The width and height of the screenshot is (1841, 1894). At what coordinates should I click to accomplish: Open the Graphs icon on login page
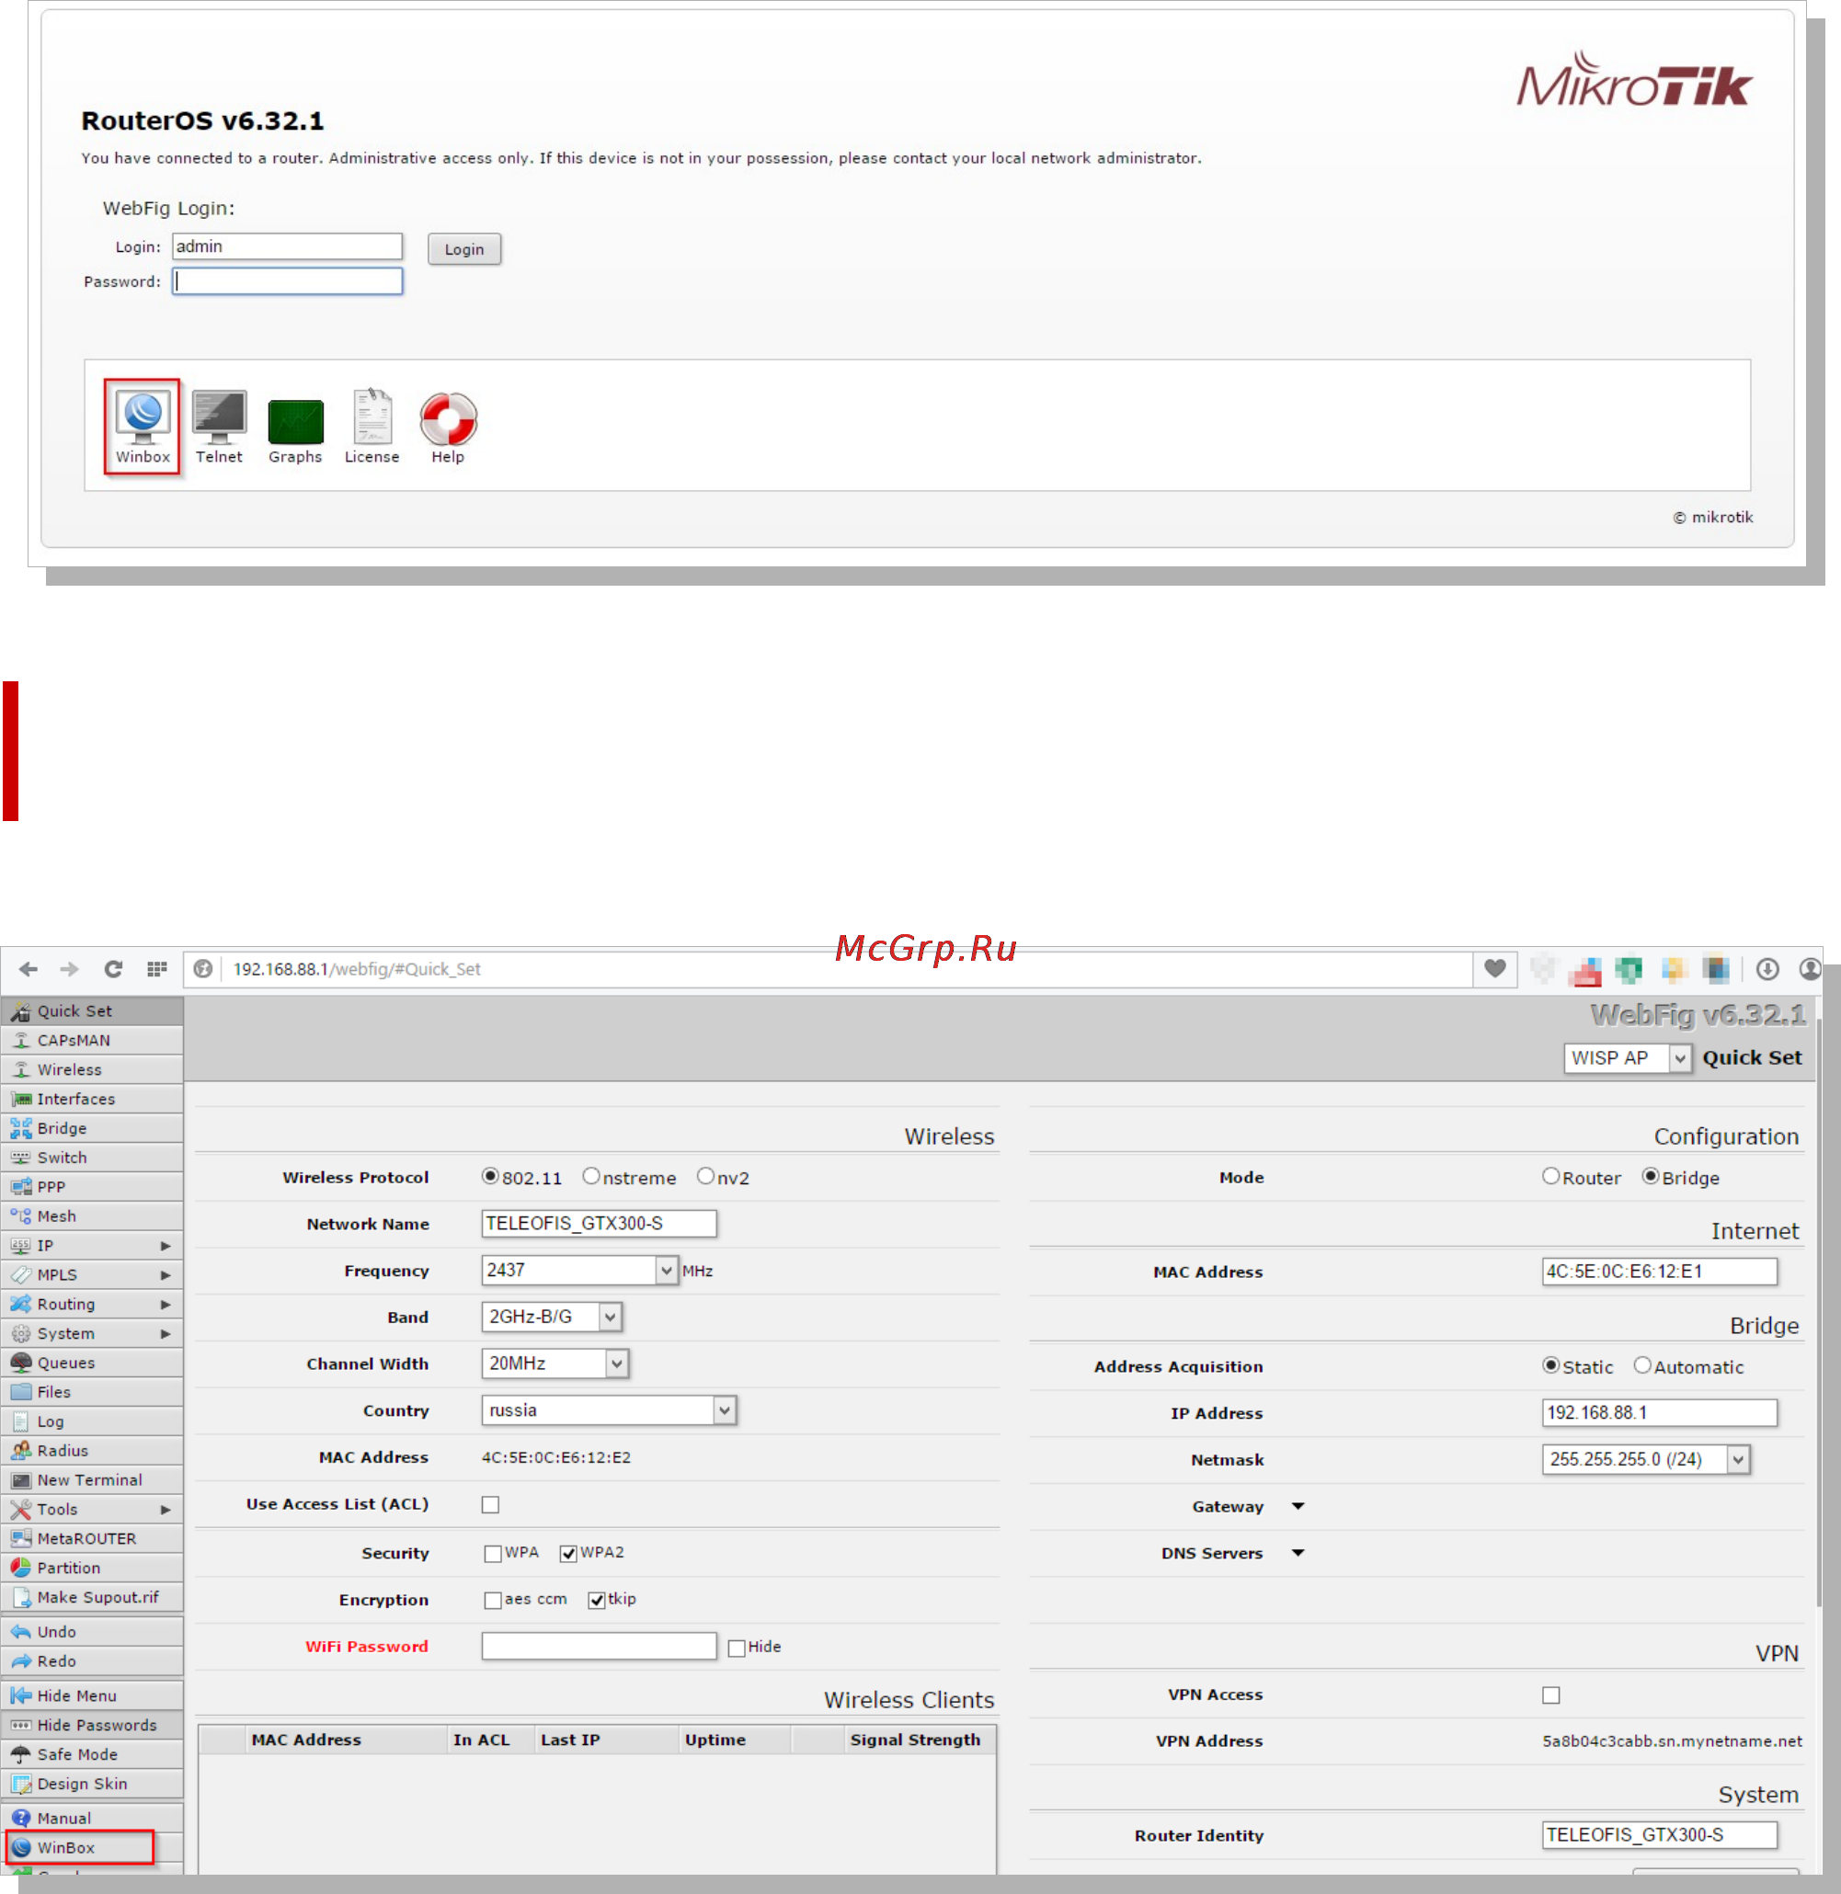(295, 431)
